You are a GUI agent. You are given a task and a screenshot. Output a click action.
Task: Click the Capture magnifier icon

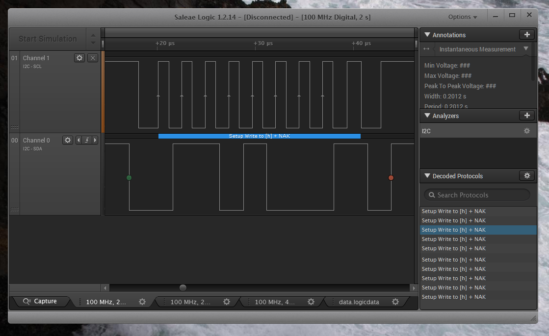26,301
